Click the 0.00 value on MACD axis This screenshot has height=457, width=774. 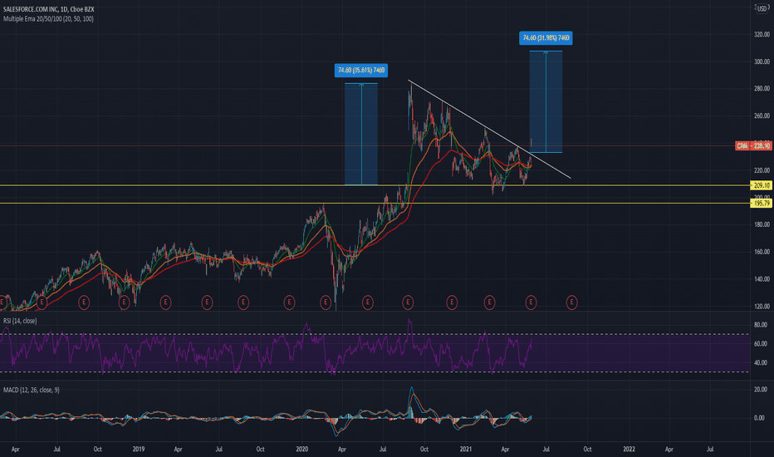(x=759, y=418)
